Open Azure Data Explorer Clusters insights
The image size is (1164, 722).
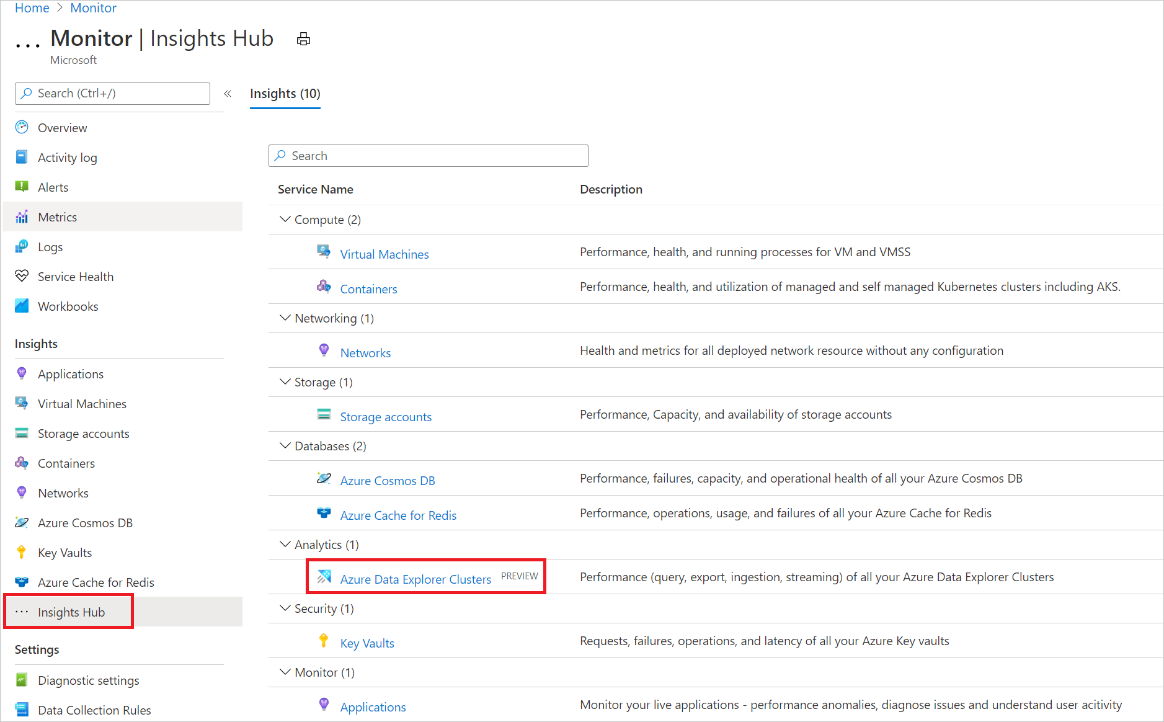click(x=415, y=579)
